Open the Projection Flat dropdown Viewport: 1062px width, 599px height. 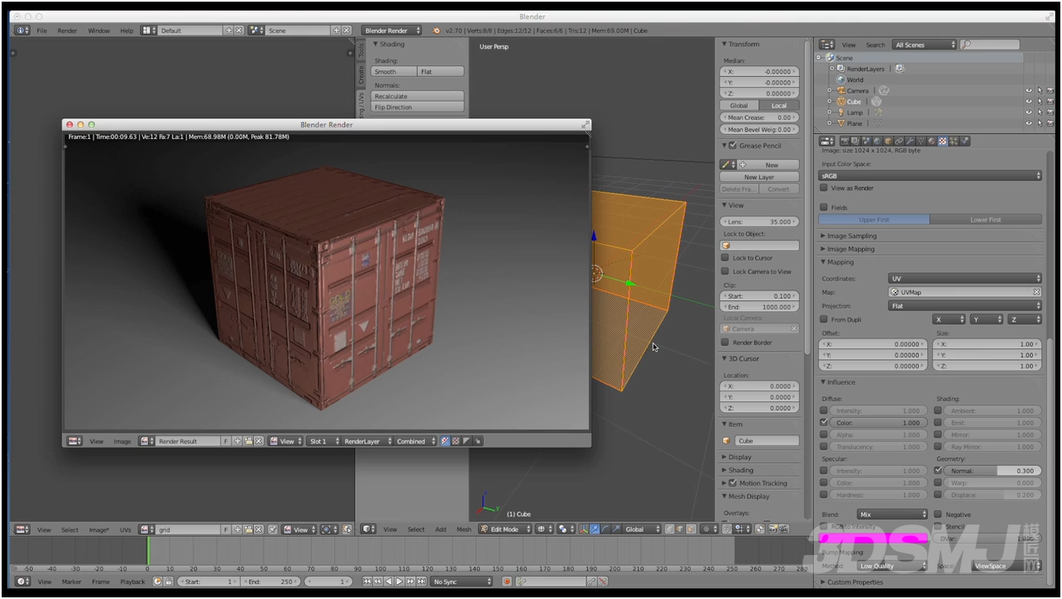(965, 306)
